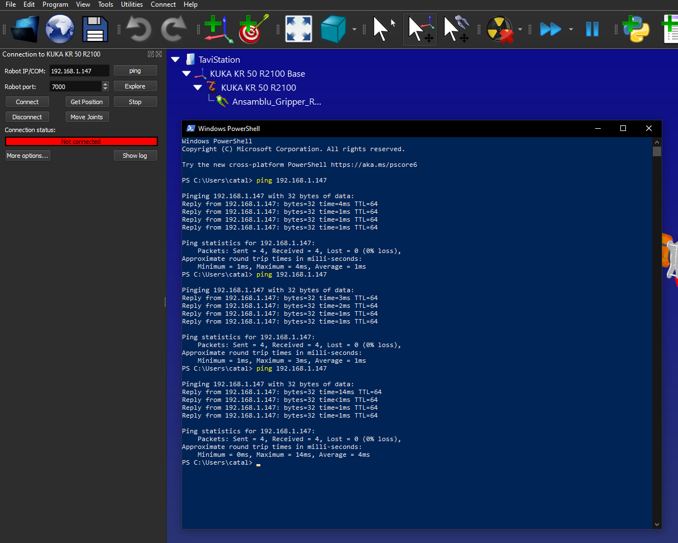Open the isometric view cube dropdown arrow
This screenshot has width=678, height=543.
click(x=354, y=29)
